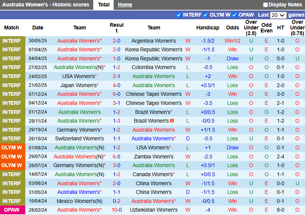Toggle the INTERF filter checkbox
This screenshot has width=305, height=215.
(x=179, y=15)
